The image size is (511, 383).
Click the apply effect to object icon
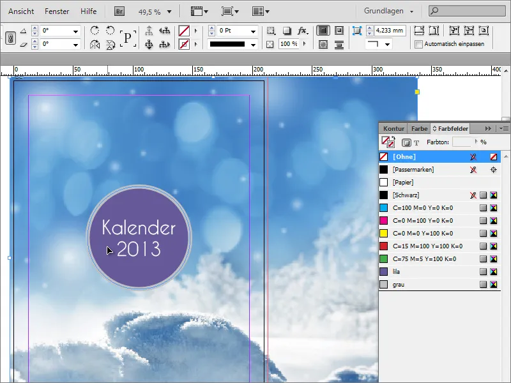(270, 31)
